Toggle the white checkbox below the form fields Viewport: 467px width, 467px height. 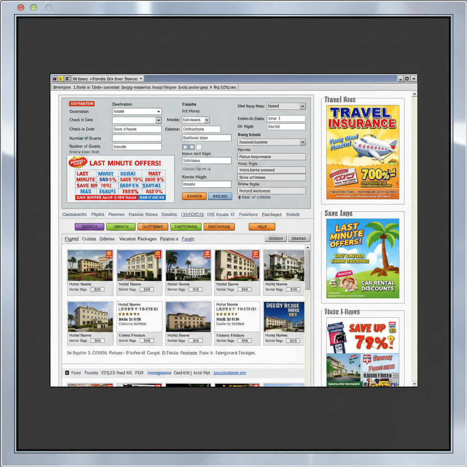pos(199,147)
